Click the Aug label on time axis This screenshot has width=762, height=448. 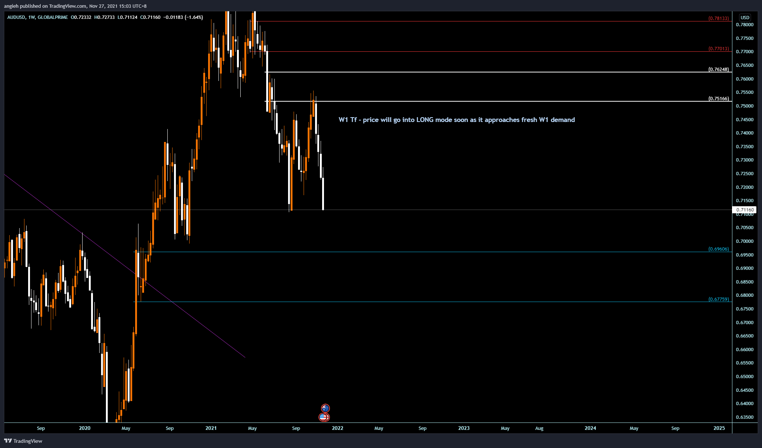(x=539, y=428)
